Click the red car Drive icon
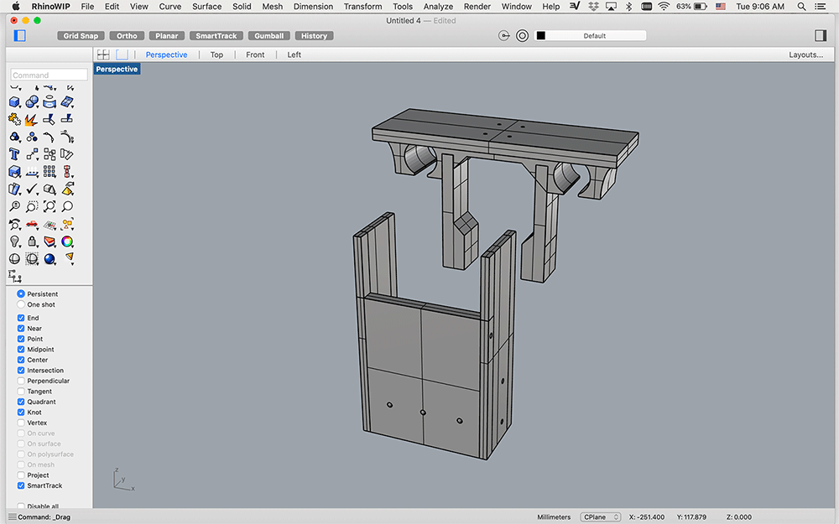This screenshot has height=524, width=839. pos(32,224)
